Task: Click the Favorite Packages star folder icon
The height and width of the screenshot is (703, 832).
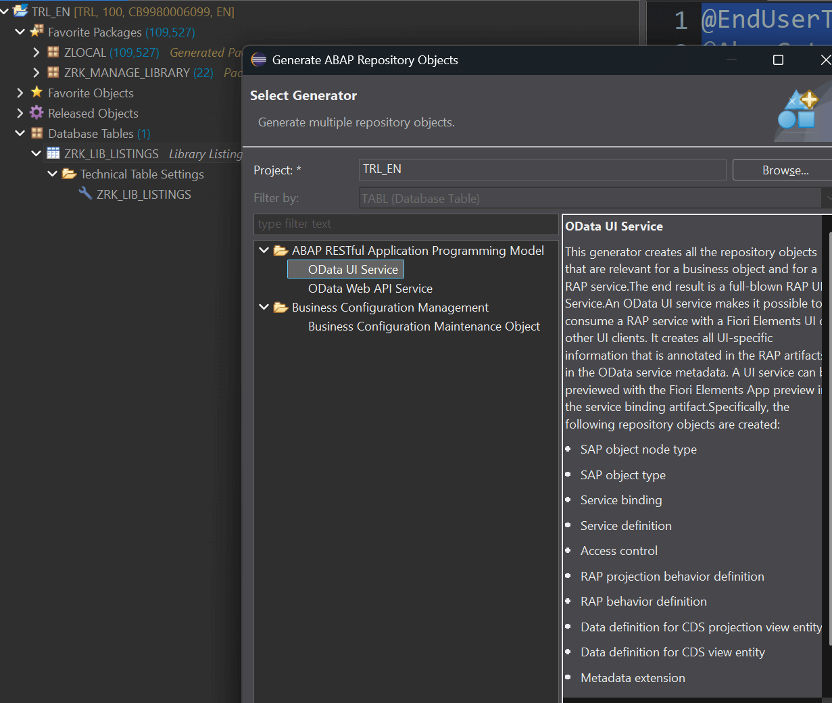Action: pos(36,31)
